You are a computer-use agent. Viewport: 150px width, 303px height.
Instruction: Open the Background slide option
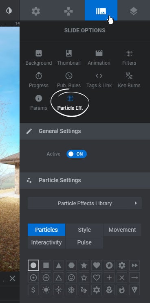39,58
